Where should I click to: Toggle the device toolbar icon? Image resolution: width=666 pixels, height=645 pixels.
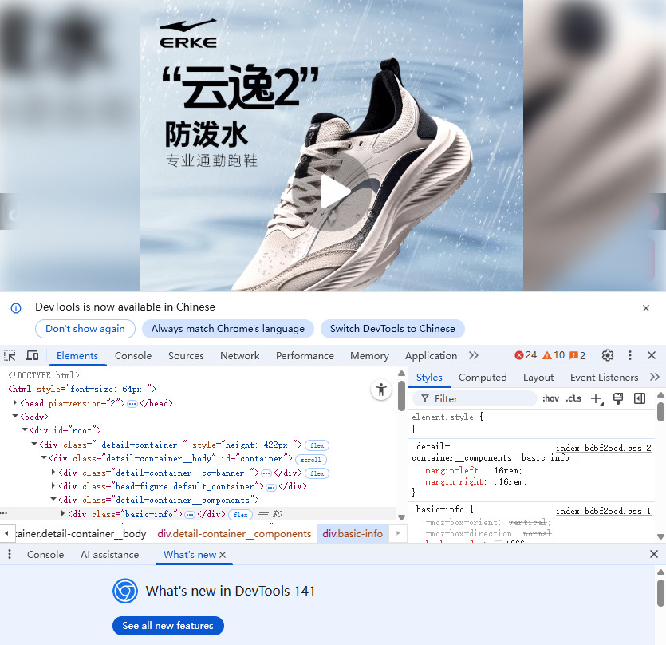[32, 355]
